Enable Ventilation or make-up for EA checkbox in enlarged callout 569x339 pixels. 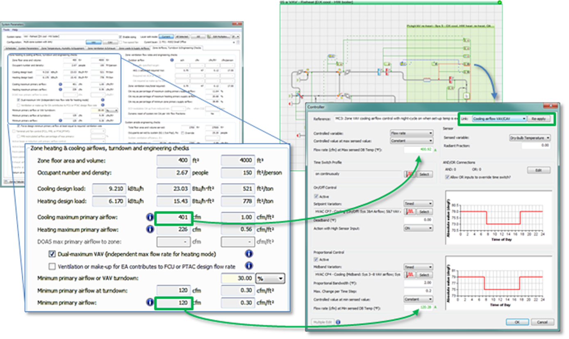tap(52, 266)
